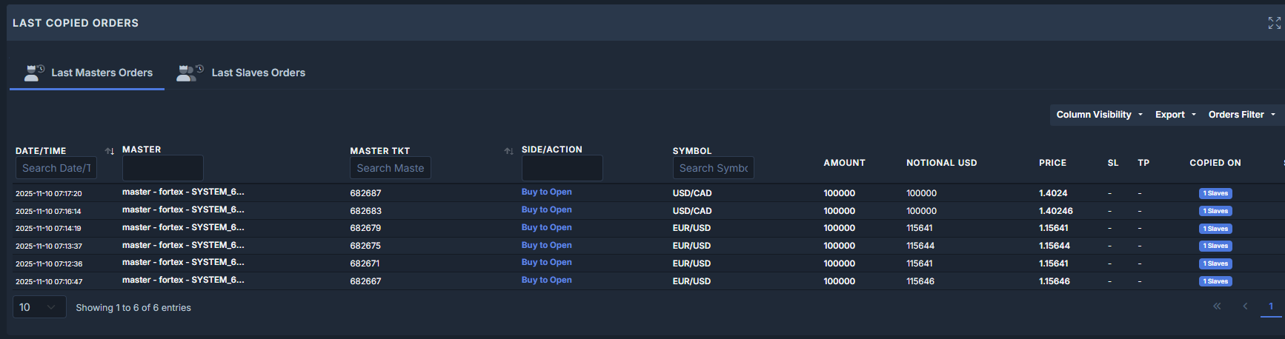Switch to Last Slaves Orders tab
This screenshot has height=339, width=1285.
click(x=258, y=73)
